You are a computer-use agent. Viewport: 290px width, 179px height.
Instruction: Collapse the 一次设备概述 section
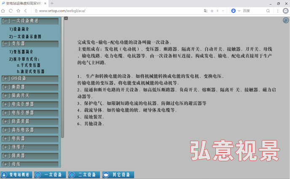point(30,21)
